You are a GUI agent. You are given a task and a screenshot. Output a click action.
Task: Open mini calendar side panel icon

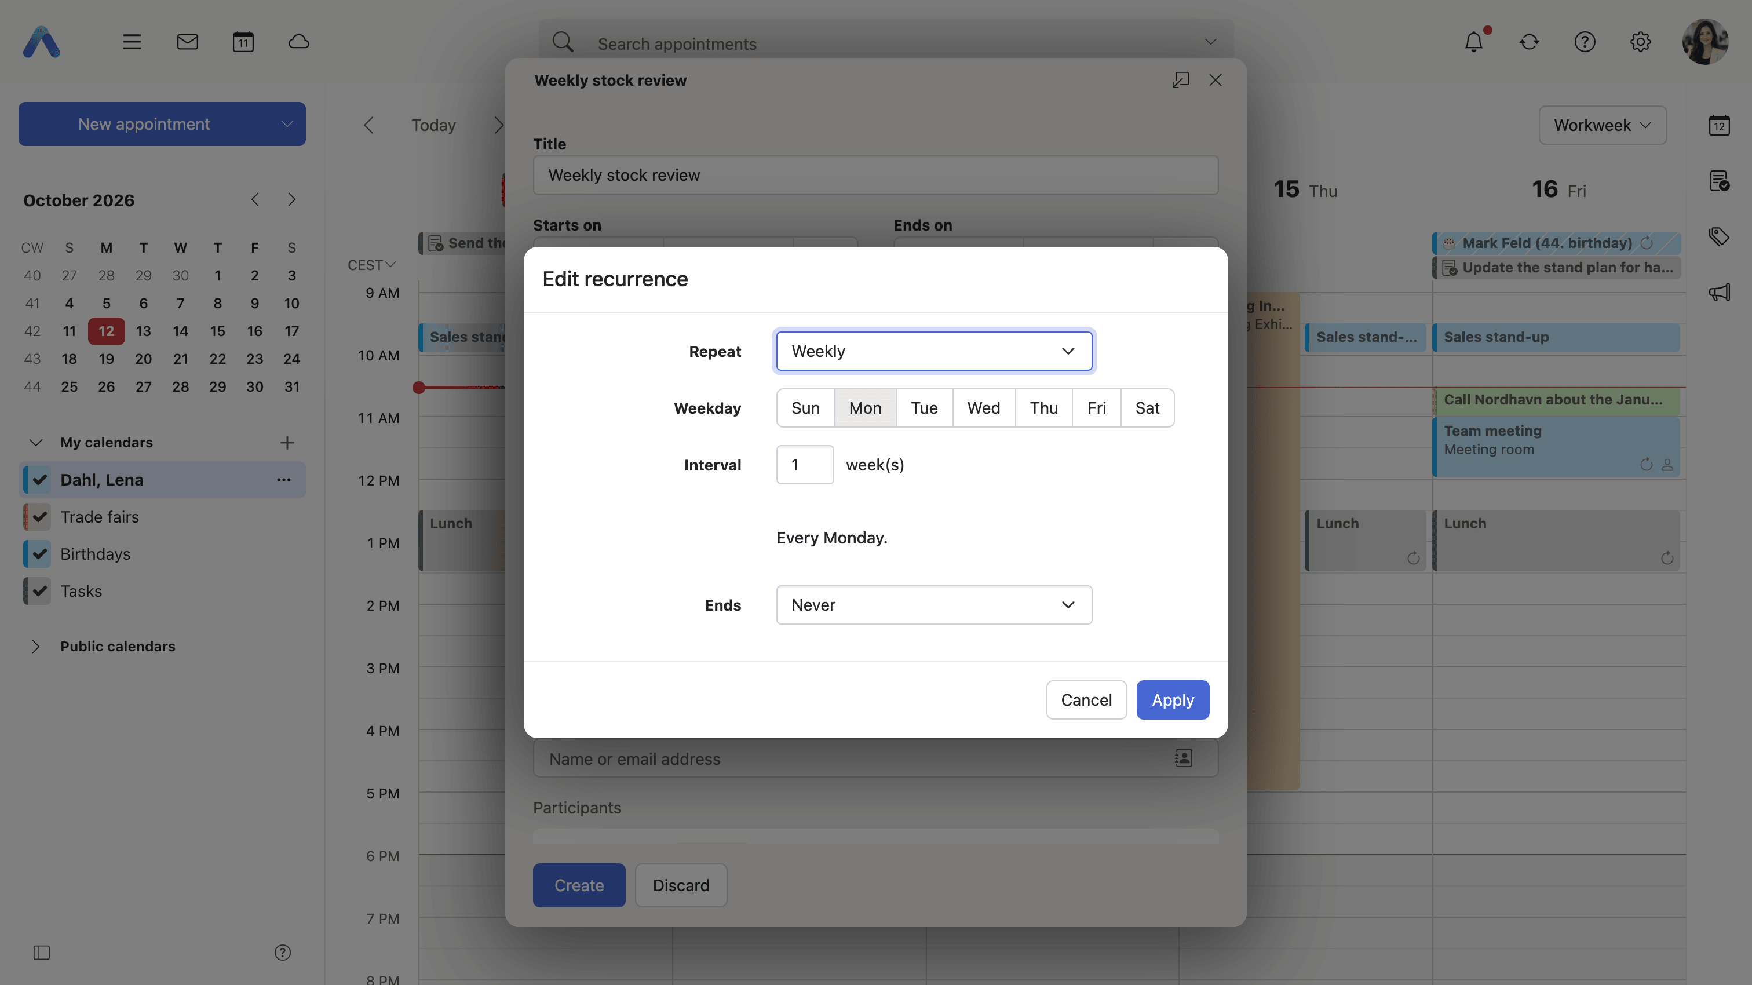coord(1720,125)
